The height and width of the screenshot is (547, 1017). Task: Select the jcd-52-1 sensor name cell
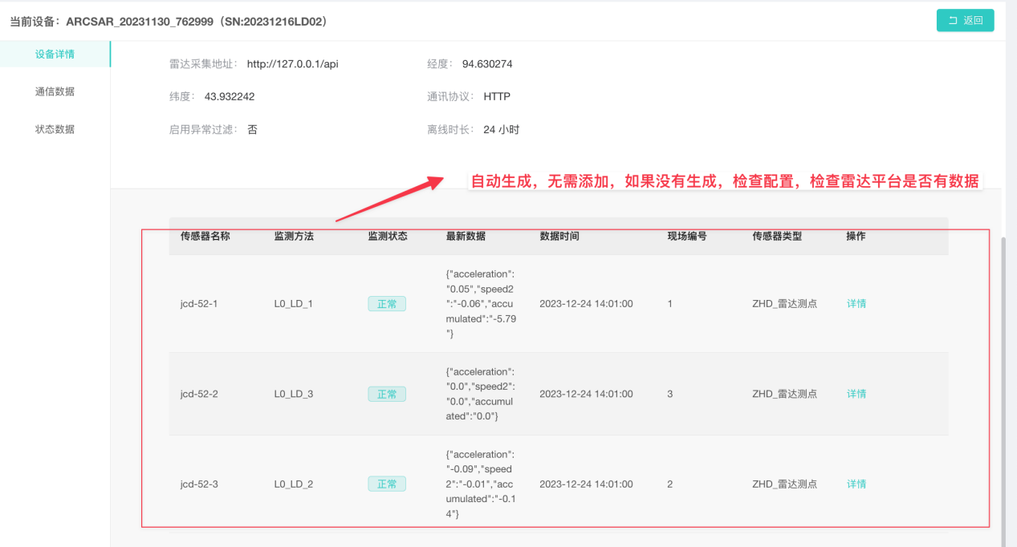(x=199, y=304)
